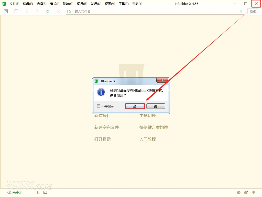
Task: Click the 打开目录 link
Action: click(x=103, y=139)
